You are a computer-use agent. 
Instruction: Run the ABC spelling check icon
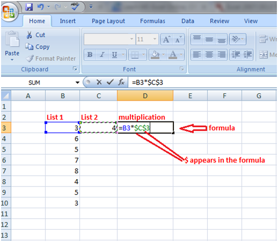75,6
